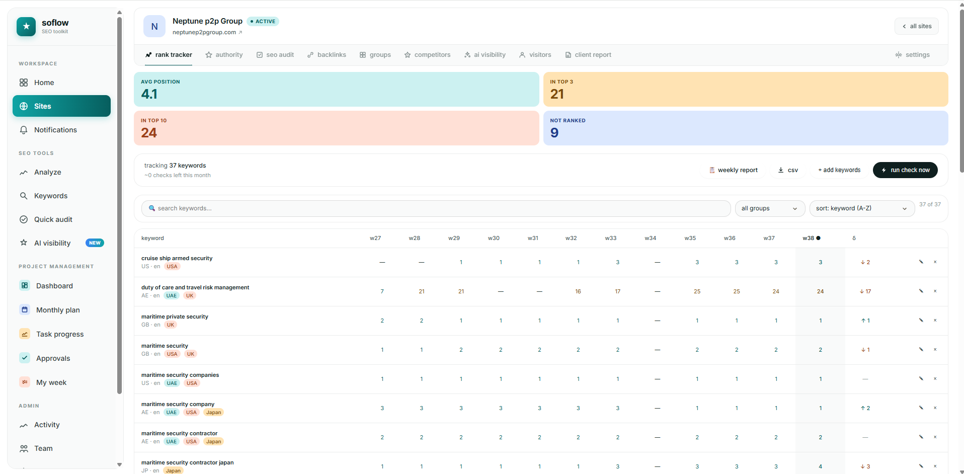Open My week

click(61, 382)
